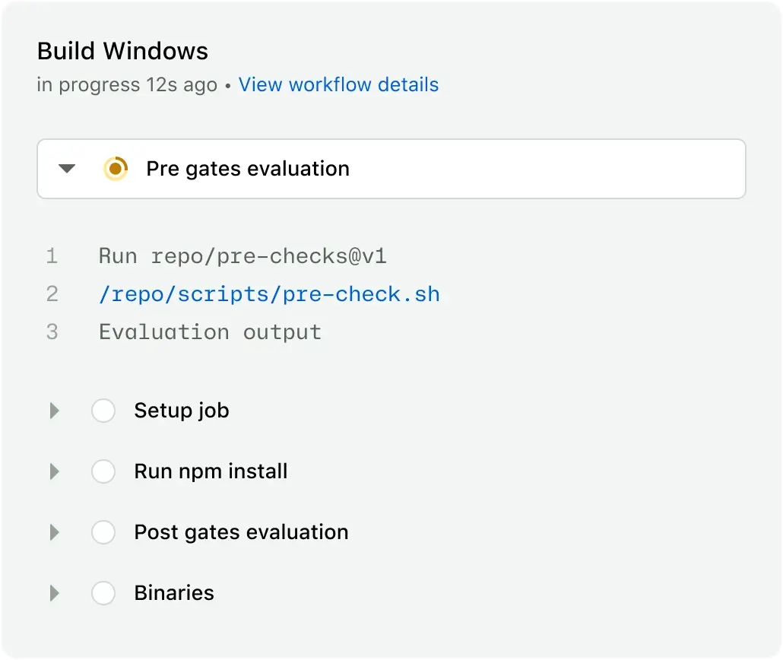
Task: Open the /repo/scripts/pre-check.sh link
Action: 269,294
